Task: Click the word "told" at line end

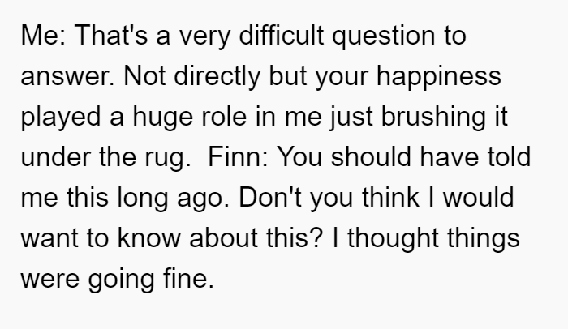Action: (509, 156)
